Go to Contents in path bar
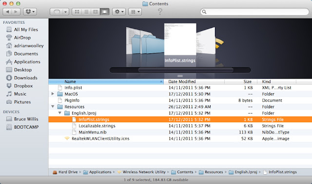 click(x=182, y=172)
